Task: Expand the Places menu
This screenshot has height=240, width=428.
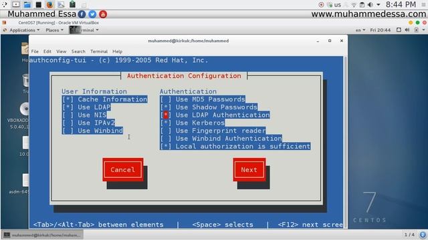Action: (54, 30)
